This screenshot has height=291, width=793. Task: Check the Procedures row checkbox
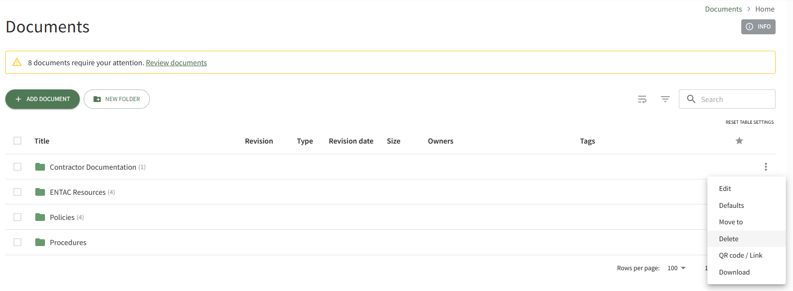pyautogui.click(x=17, y=242)
